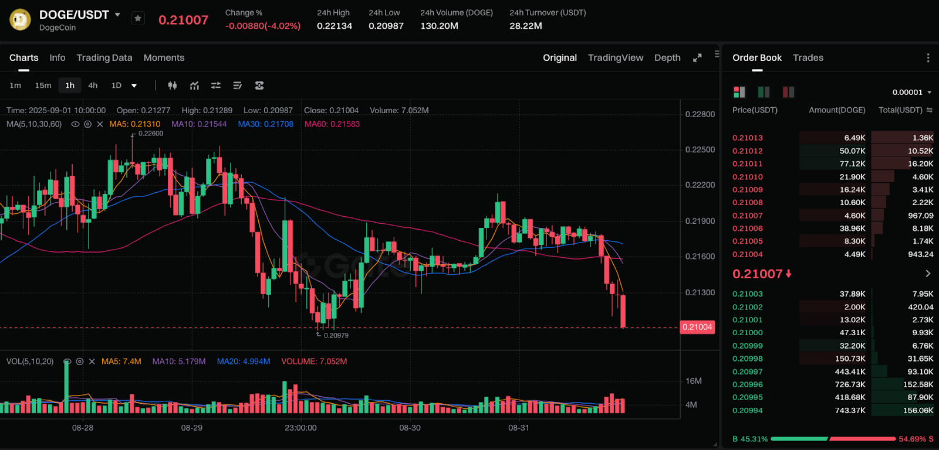The image size is (939, 450).
Task: Switch chart to TradingView mode
Action: click(x=616, y=58)
